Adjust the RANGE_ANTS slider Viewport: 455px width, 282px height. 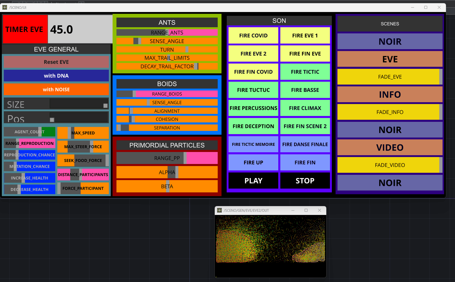pos(167,33)
